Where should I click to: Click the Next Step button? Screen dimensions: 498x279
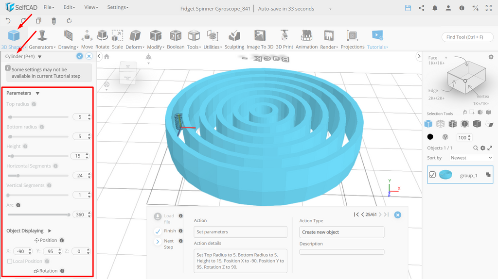click(163, 244)
